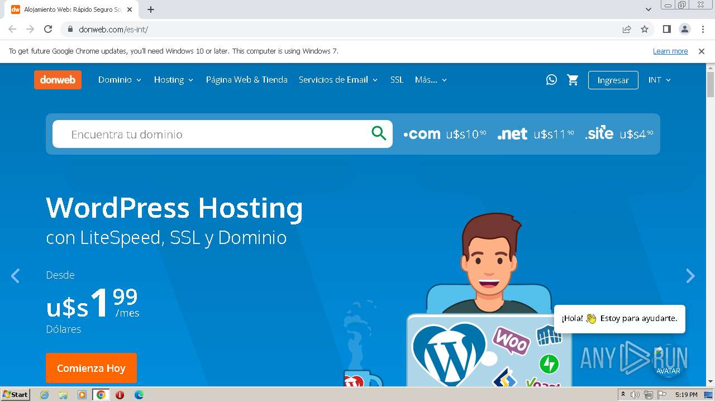Open Windows Explorer folder in taskbar

click(63, 395)
